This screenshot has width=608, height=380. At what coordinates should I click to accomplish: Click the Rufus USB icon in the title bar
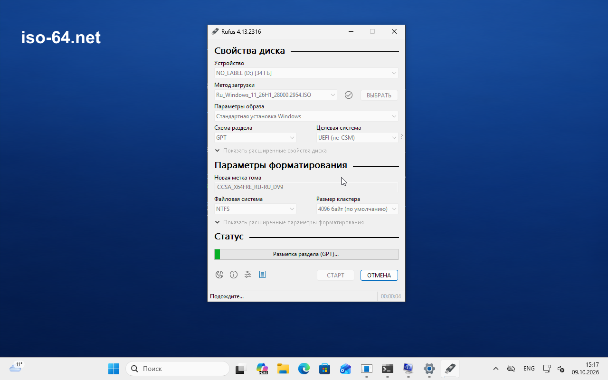(215, 31)
